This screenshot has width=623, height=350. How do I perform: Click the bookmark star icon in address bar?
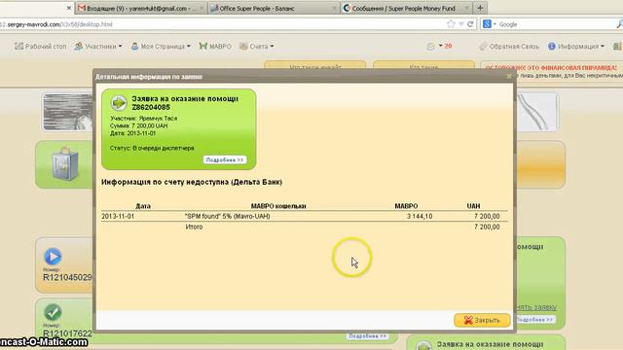(x=451, y=24)
